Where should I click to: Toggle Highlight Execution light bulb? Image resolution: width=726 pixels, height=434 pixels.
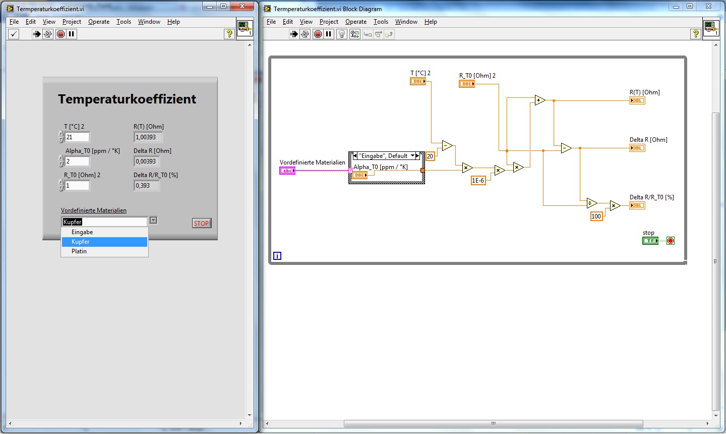click(342, 34)
